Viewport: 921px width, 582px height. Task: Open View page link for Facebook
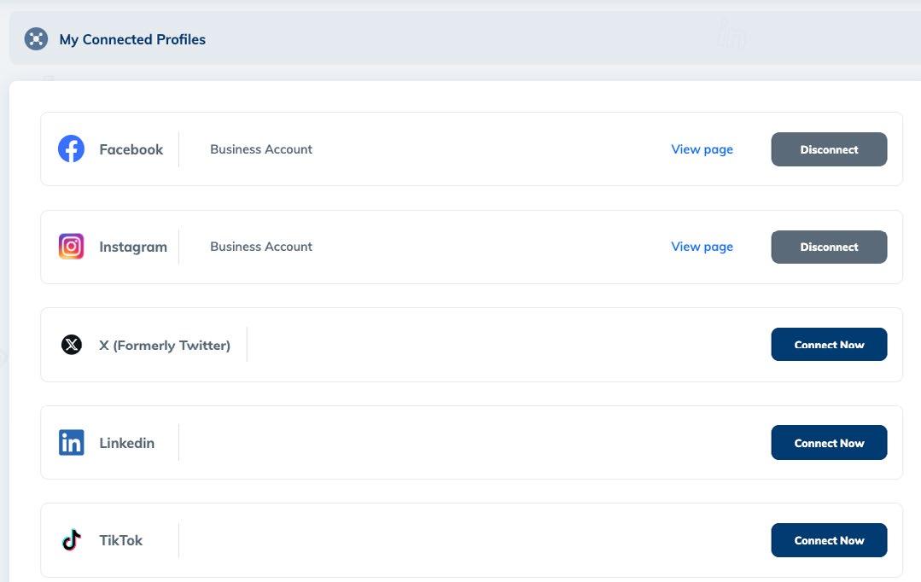(702, 149)
